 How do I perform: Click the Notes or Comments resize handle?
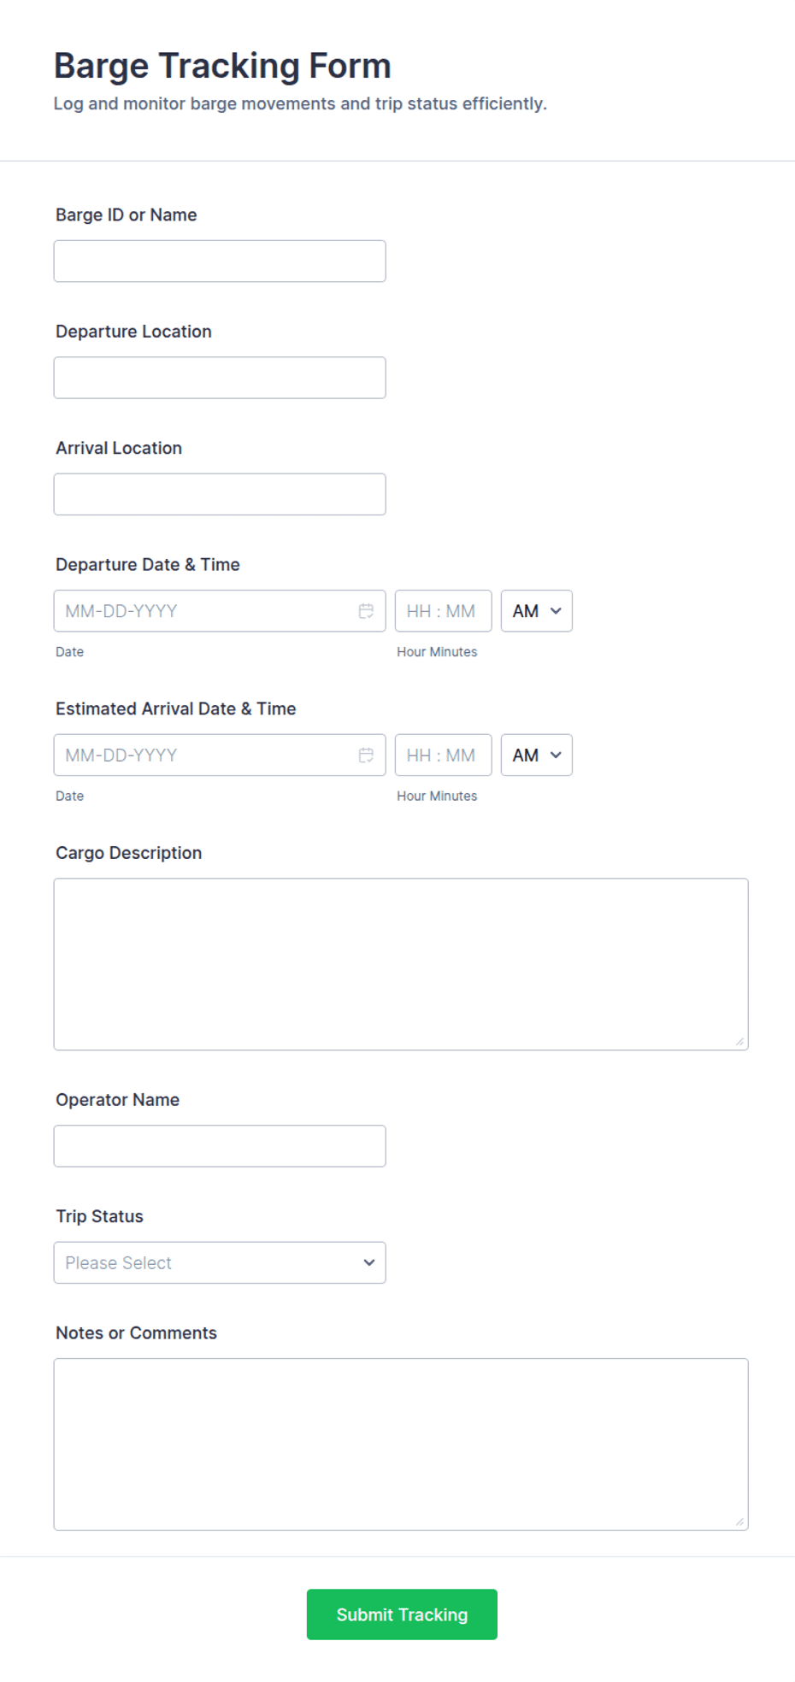tap(740, 1522)
